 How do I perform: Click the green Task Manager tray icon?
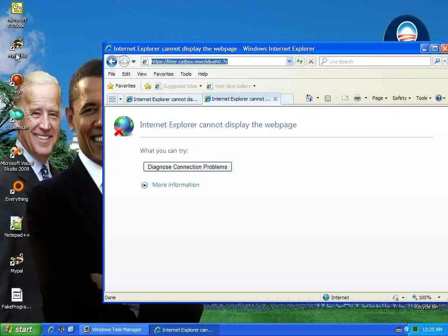pyautogui.click(x=416, y=329)
